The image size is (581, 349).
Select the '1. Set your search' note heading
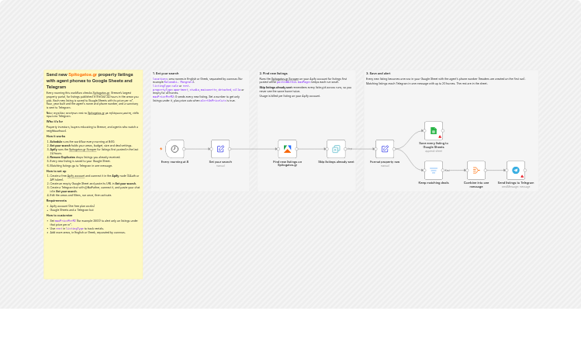point(166,74)
